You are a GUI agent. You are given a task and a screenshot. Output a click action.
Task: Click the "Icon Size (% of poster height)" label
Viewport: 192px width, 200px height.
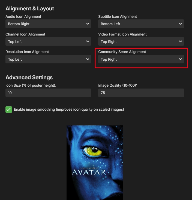tap(31, 86)
